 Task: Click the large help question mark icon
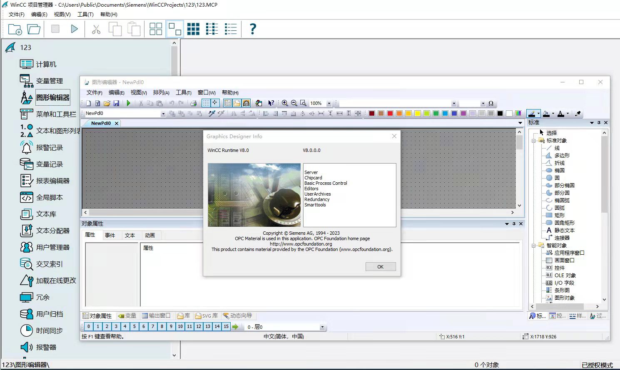point(253,29)
